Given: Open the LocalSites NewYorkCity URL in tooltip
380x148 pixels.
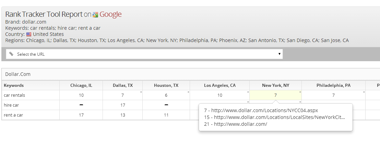Looking at the screenshot, I should pos(274,117).
